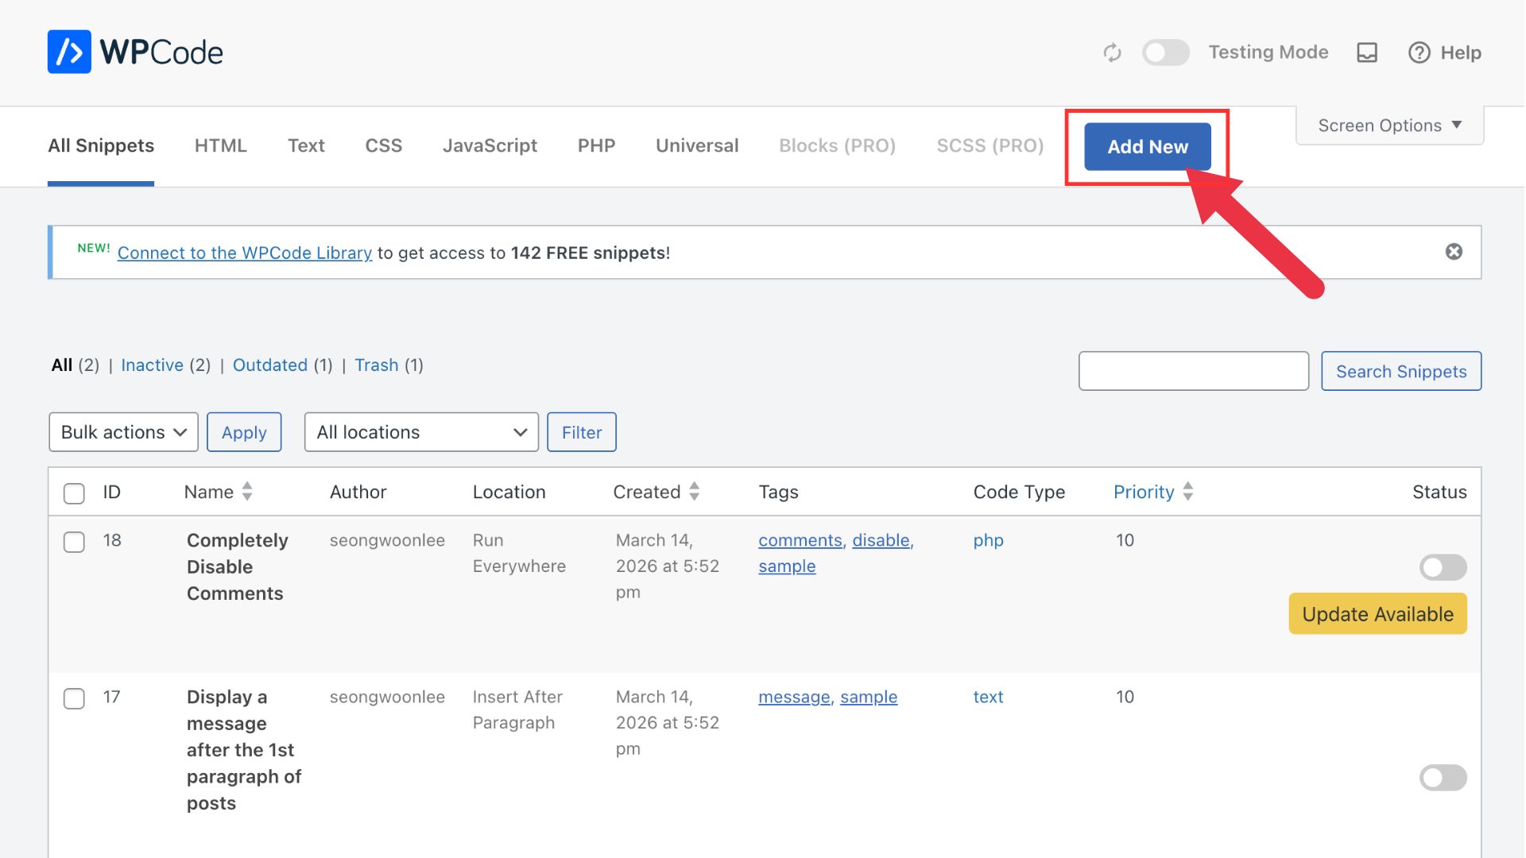The width and height of the screenshot is (1526, 858).
Task: Click the Search Snippets button
Action: click(x=1401, y=371)
